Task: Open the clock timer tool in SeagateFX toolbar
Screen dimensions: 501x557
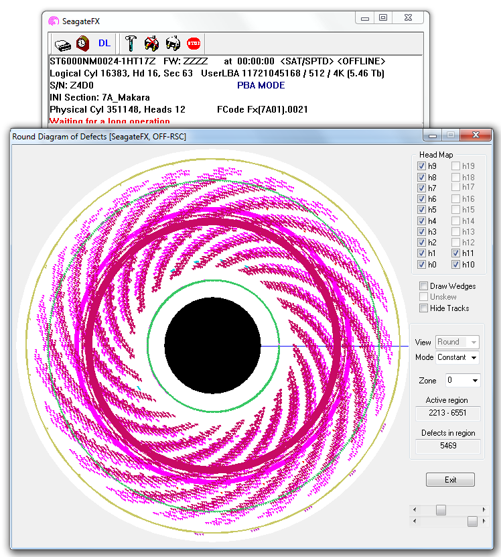Action: coord(82,44)
